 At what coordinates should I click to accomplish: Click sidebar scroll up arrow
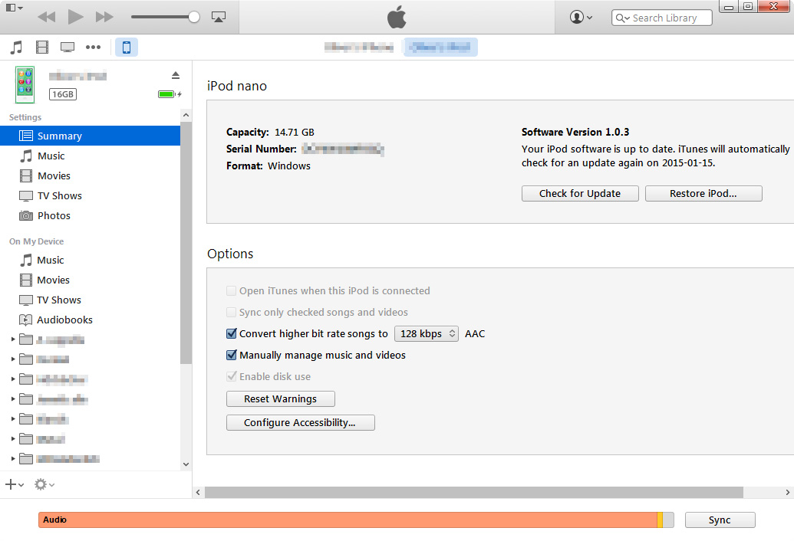[186, 115]
